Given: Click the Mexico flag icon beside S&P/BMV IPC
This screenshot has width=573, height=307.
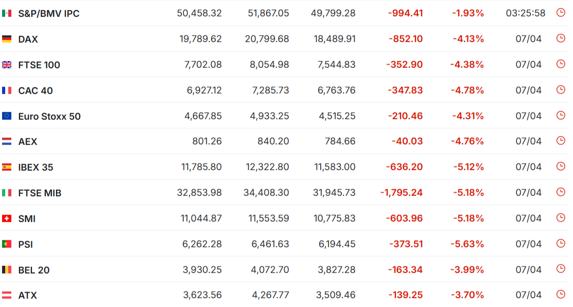Looking at the screenshot, I should coord(7,13).
